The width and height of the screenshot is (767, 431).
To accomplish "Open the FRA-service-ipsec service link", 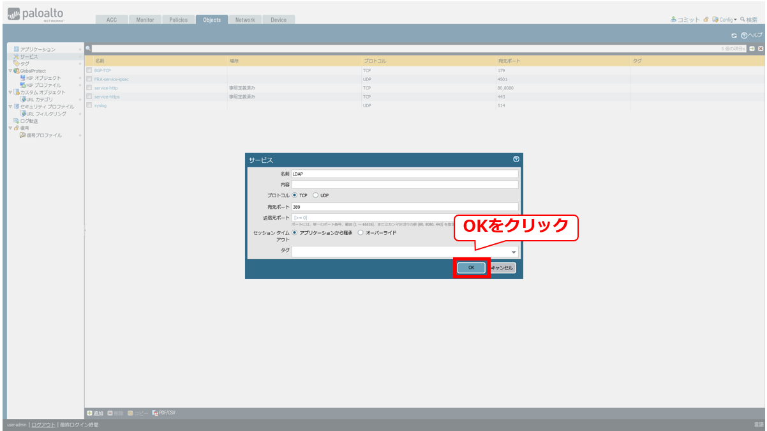I will (x=112, y=79).
